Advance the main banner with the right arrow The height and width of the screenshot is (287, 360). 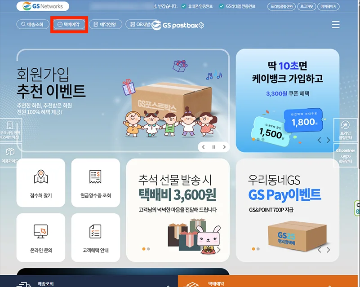click(224, 147)
